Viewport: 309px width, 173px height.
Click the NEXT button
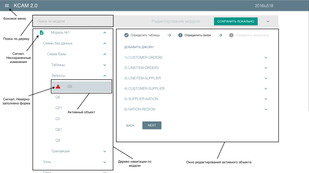[x=152, y=125]
